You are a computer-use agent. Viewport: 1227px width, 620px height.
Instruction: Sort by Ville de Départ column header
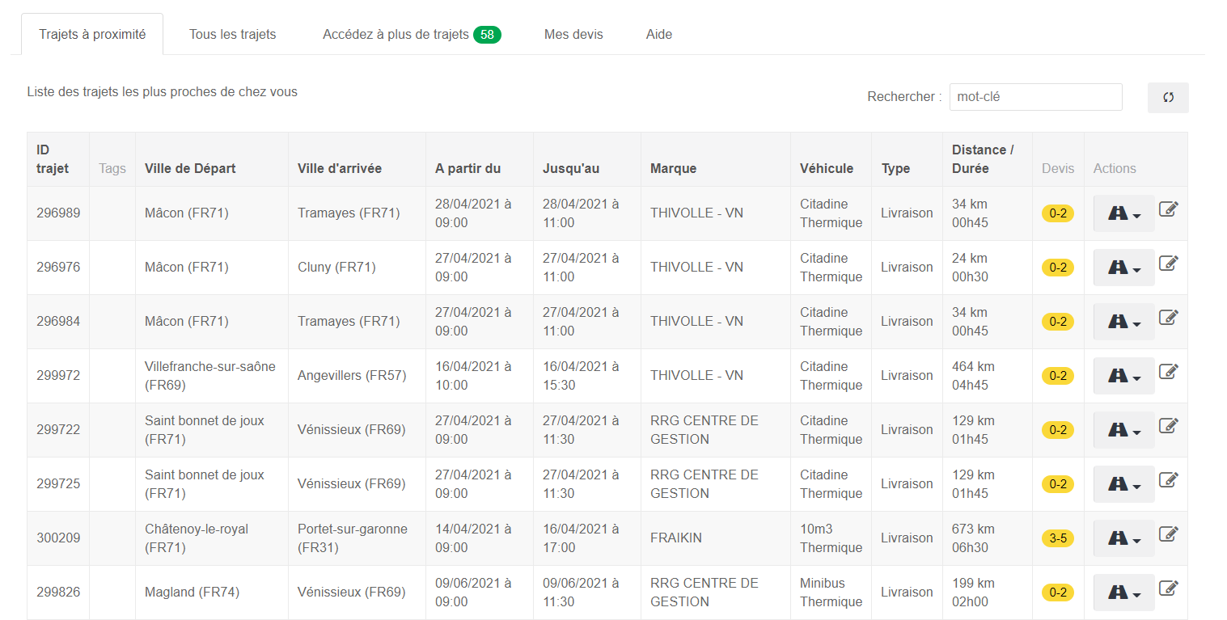pos(212,159)
